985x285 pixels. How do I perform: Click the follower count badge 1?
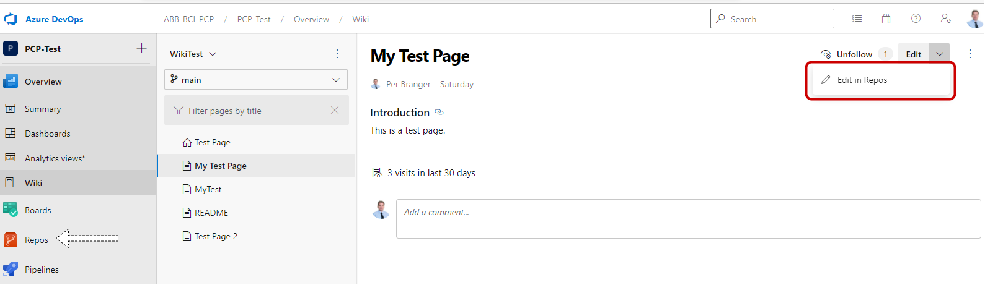pos(885,54)
